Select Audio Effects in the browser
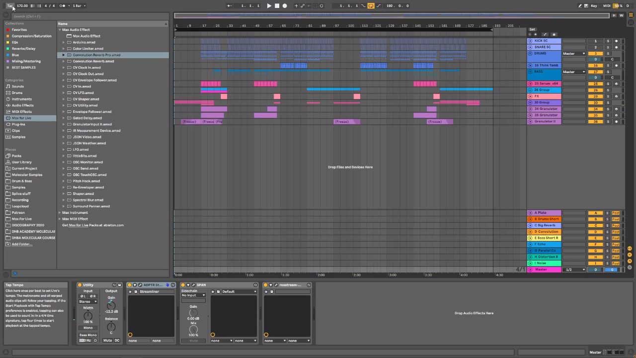636x358 pixels. point(22,105)
